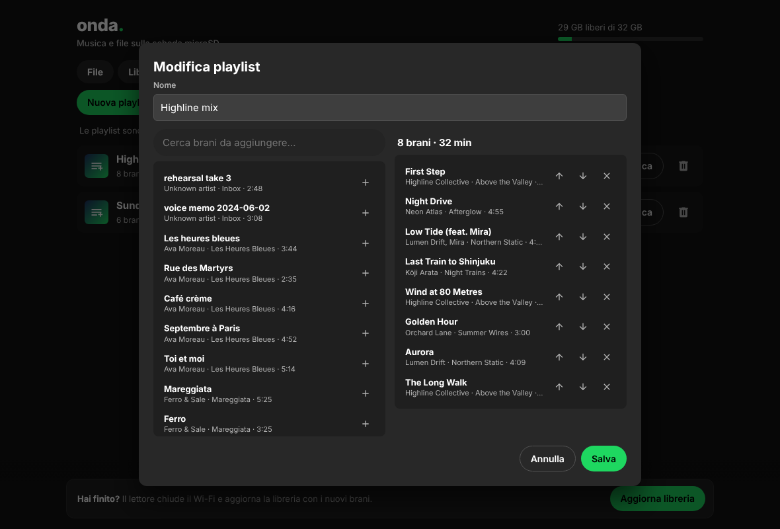
Task: Click the Toi et moi track title
Action: click(184, 358)
